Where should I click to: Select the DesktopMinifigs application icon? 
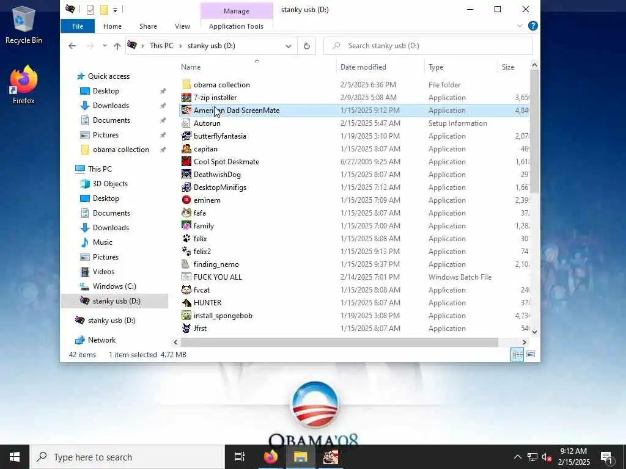pyautogui.click(x=186, y=187)
